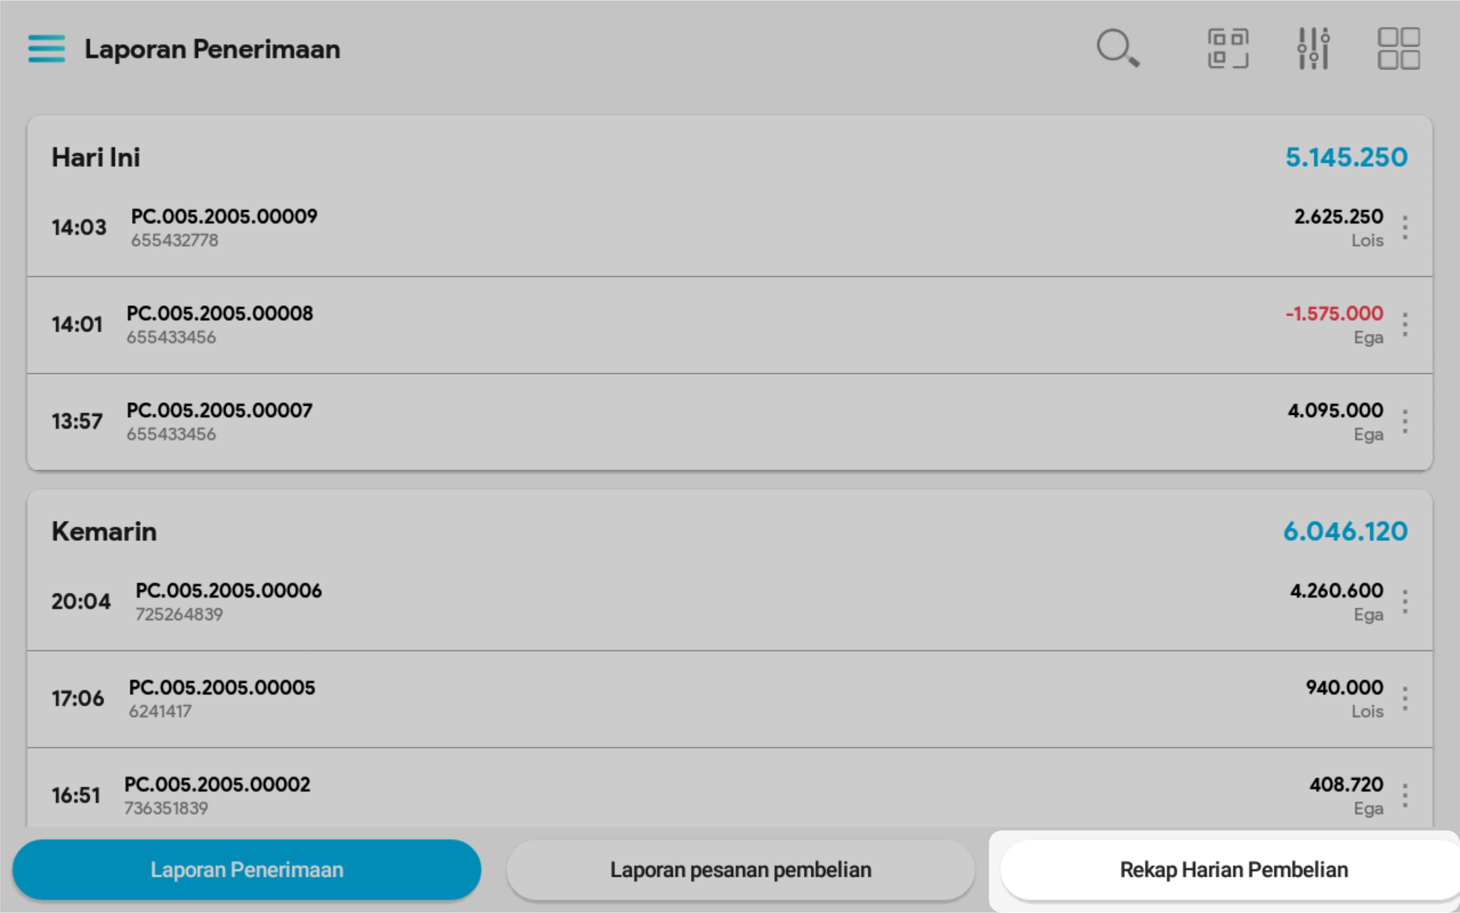Image resolution: width=1460 pixels, height=913 pixels.
Task: Click the Kemarin total 6.046.120
Action: 1344,531
